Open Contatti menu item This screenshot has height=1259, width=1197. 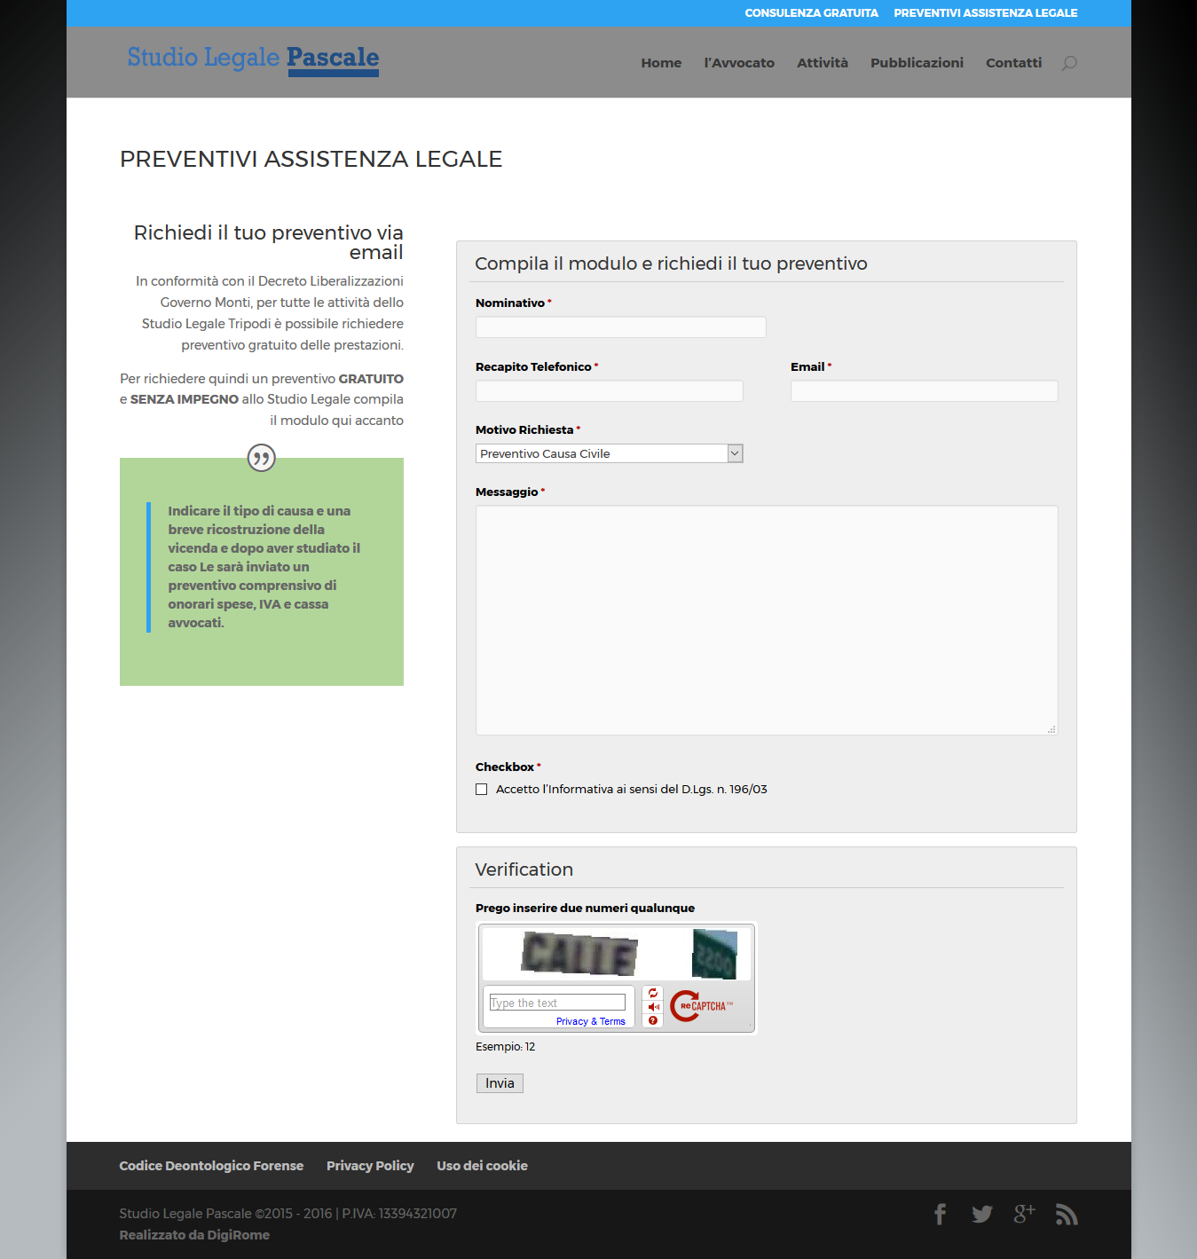click(x=1013, y=63)
